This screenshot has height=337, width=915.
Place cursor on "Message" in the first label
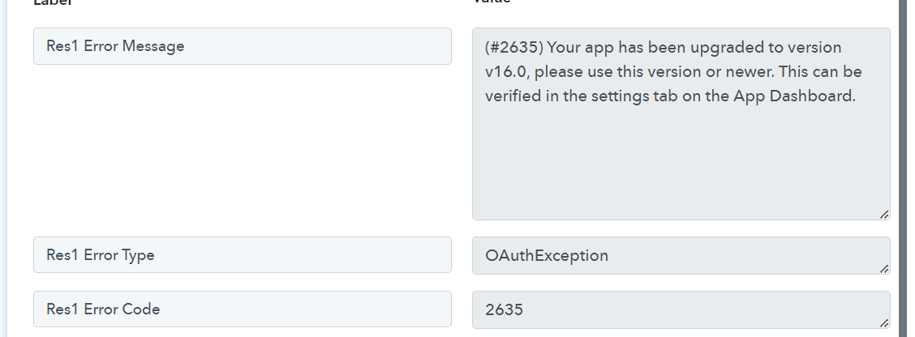(153, 46)
